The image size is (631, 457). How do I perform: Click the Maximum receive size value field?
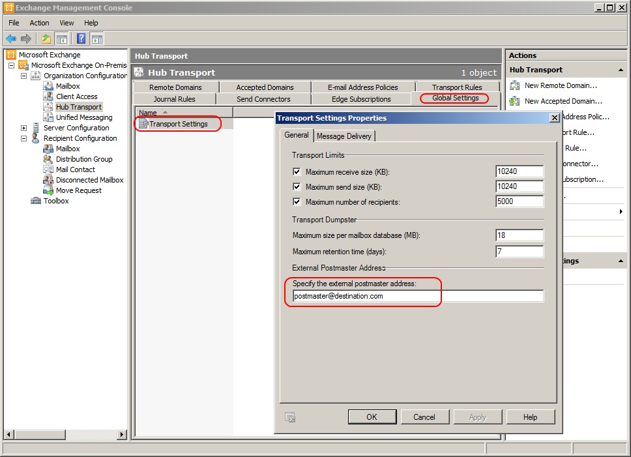[520, 171]
